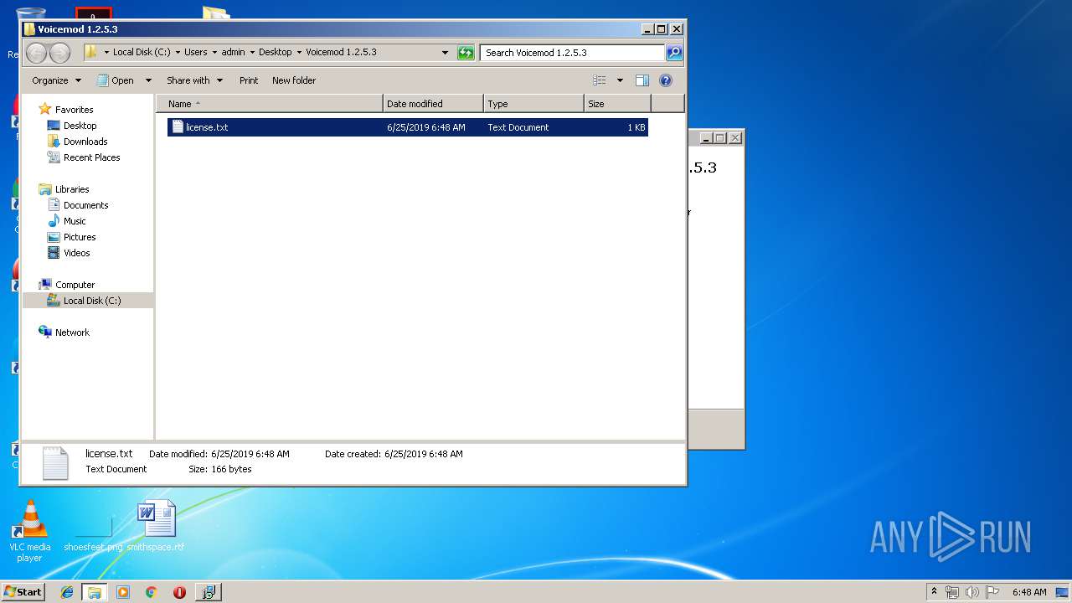
Task: Click the 6/25/2019 6:48 AM date cell
Action: (426, 127)
